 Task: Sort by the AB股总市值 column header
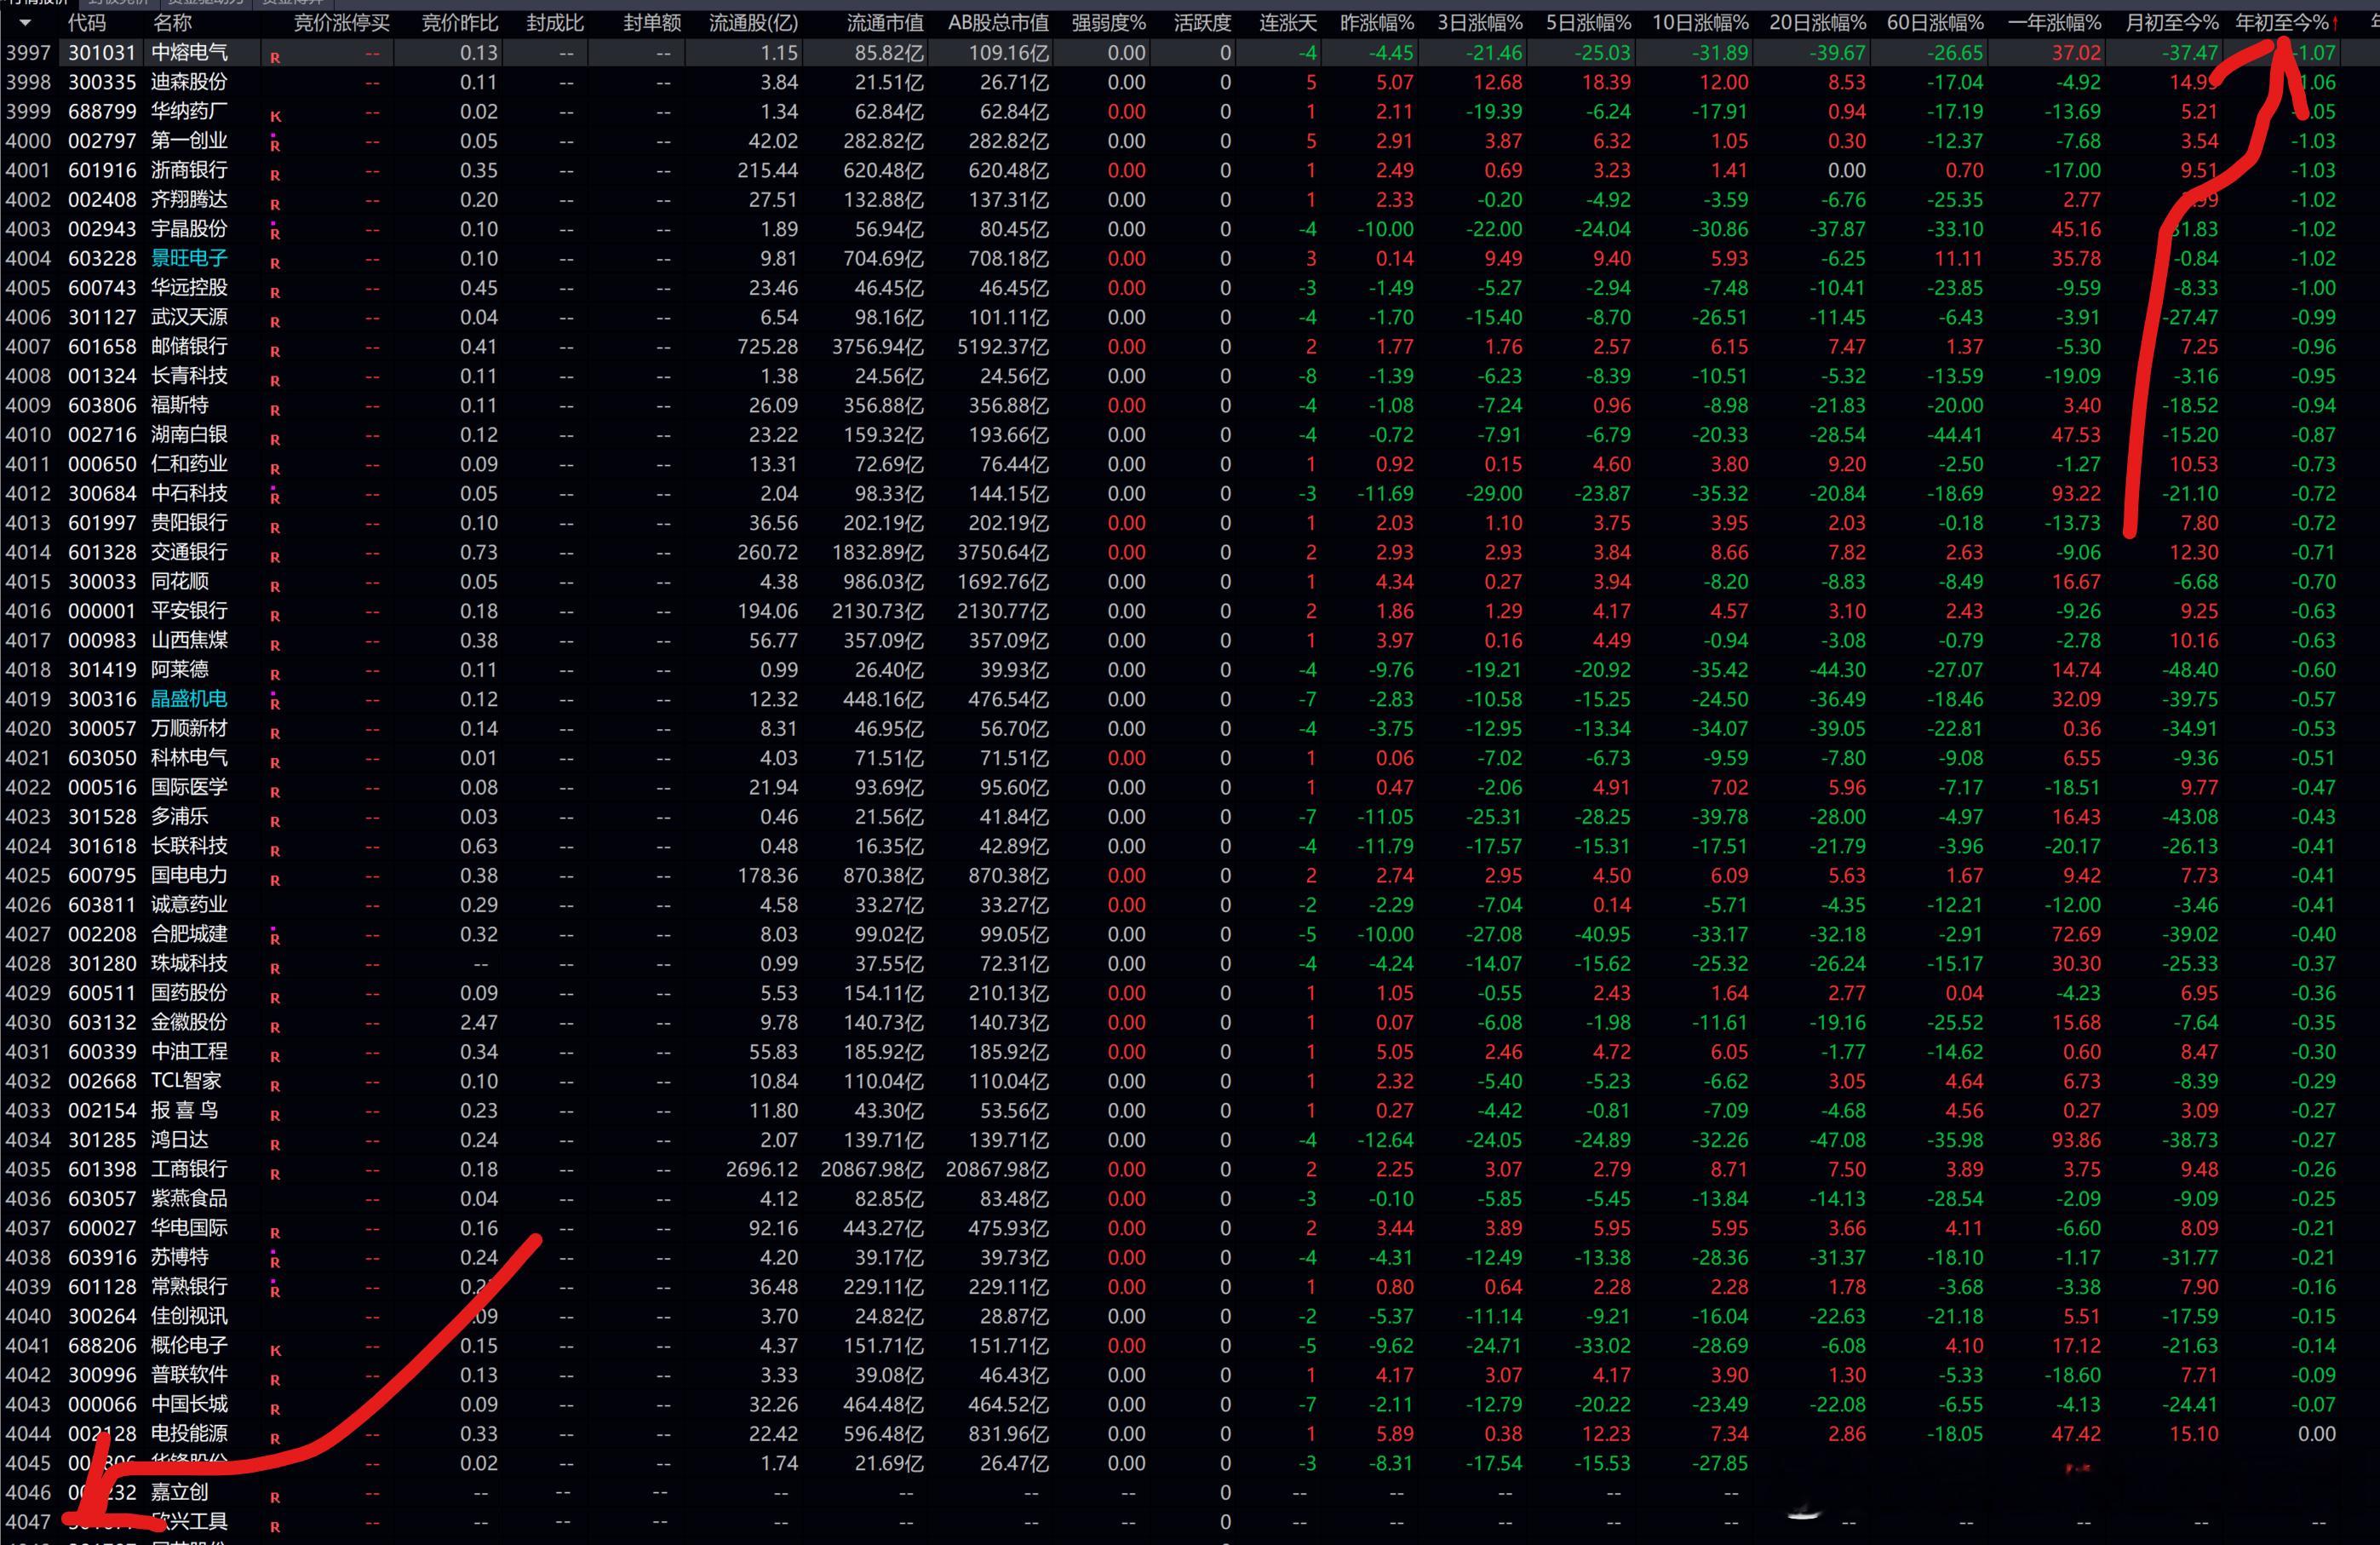[998, 23]
